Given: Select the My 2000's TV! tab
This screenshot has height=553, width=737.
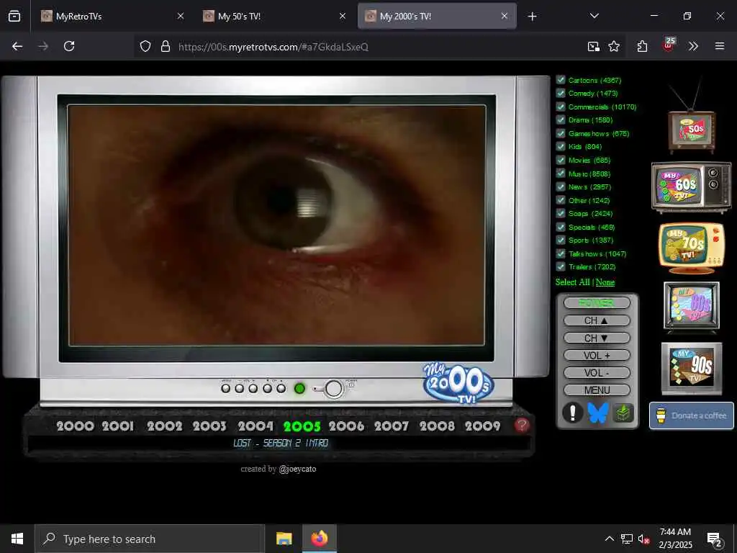Looking at the screenshot, I should [x=437, y=16].
